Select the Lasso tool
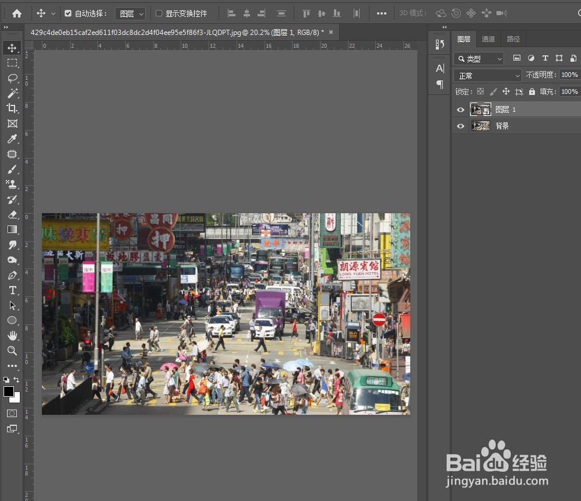Image resolution: width=581 pixels, height=501 pixels. [12, 77]
